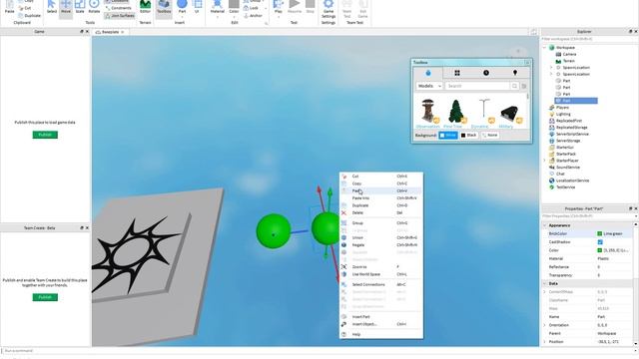639x359 pixels.
Task: Click the Toolbox filter options icon
Action: click(x=524, y=86)
